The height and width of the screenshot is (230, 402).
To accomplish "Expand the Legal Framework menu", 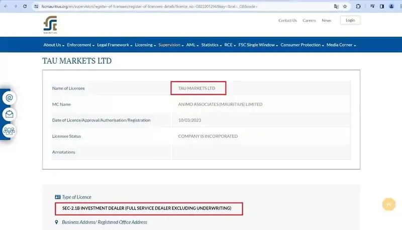I will point(115,45).
